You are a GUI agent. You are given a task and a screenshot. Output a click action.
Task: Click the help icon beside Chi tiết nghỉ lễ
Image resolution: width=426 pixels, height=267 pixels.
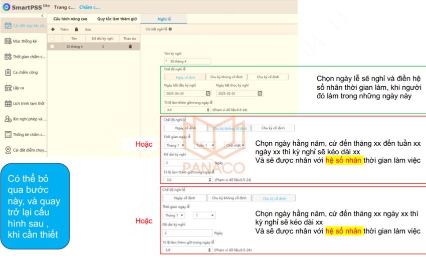[171, 30]
